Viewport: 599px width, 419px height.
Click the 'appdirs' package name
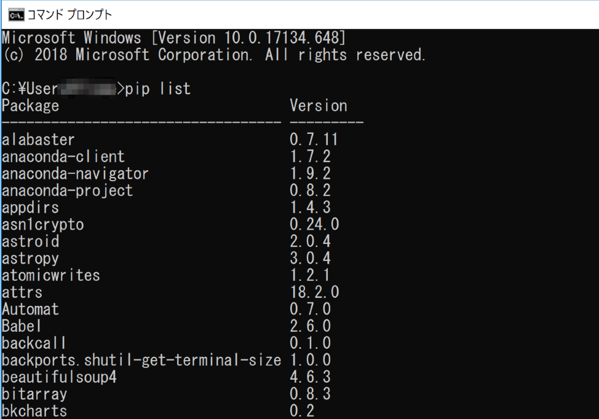31,208
